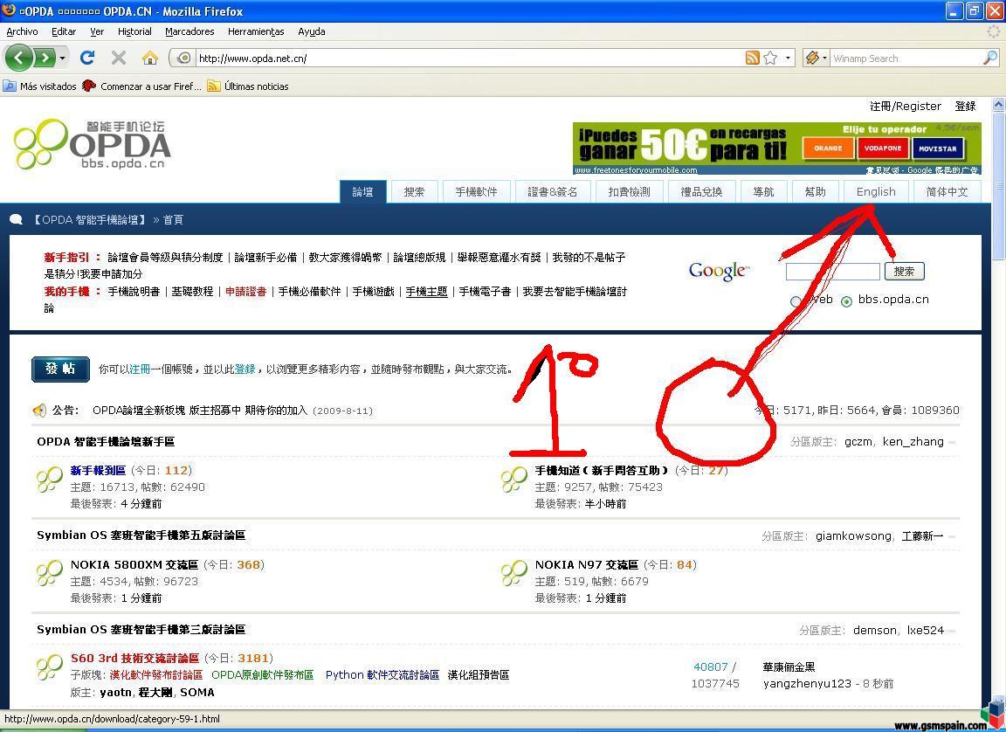Click the stop loading X icon
Screen dimensions: 1006x732
pyautogui.click(x=119, y=58)
